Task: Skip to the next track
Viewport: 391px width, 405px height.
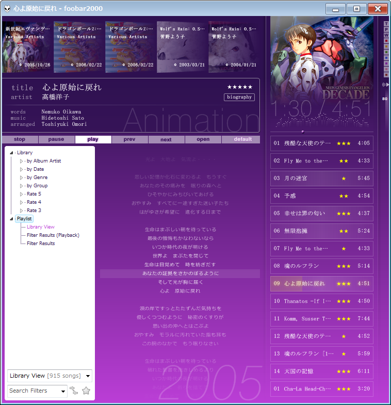Action: pyautogui.click(x=166, y=139)
